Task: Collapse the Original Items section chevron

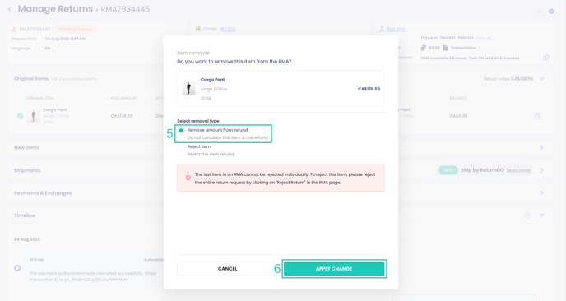Action: point(542,79)
